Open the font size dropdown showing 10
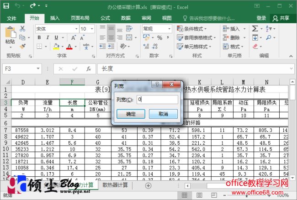The image size is (297, 200). point(92,29)
